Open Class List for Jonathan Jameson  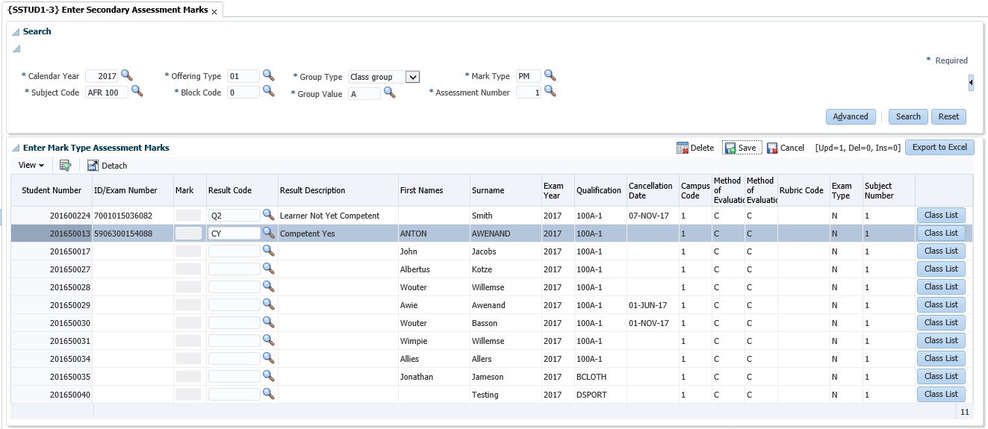[x=940, y=376]
